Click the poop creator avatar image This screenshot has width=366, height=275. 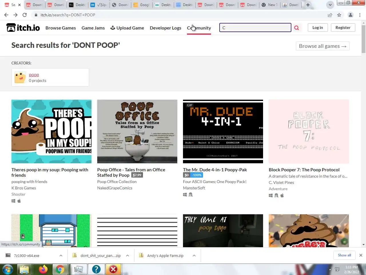pos(20,77)
